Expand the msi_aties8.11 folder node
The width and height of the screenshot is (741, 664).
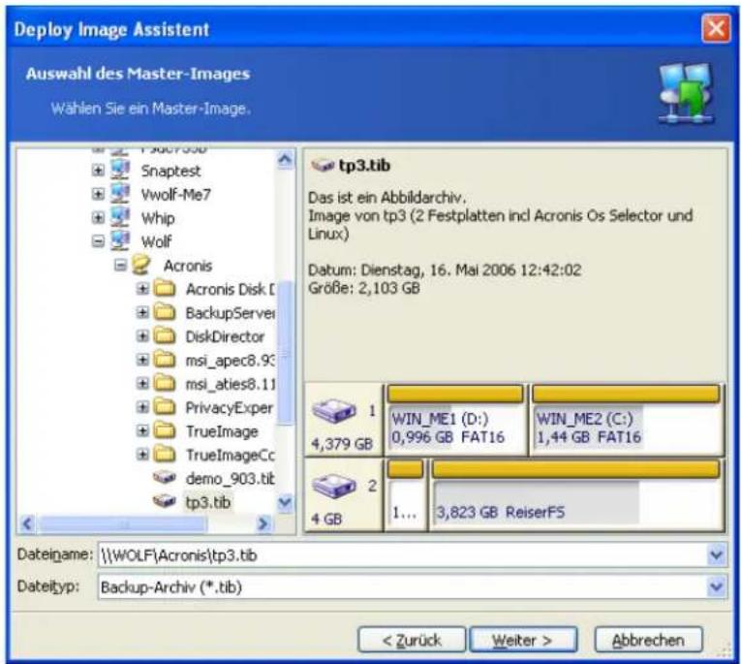(142, 383)
